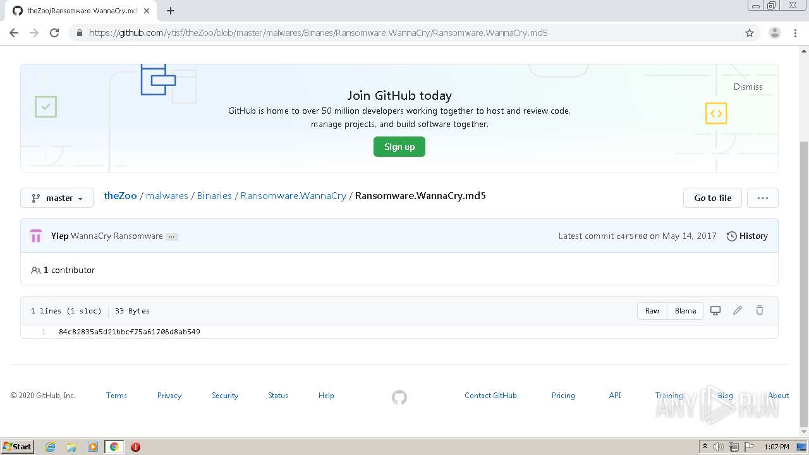Expand commit message ellipsis
The image size is (809, 455).
172,236
